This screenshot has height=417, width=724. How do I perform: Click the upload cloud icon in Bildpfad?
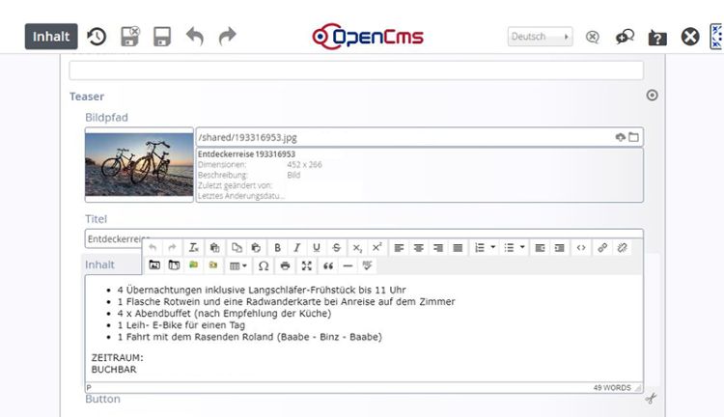click(620, 137)
